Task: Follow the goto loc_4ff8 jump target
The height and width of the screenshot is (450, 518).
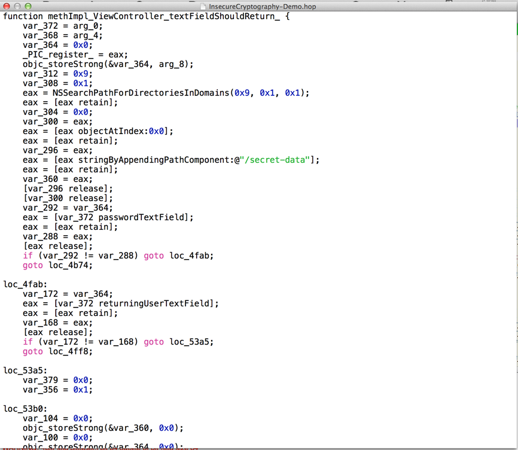Action: pos(71,351)
